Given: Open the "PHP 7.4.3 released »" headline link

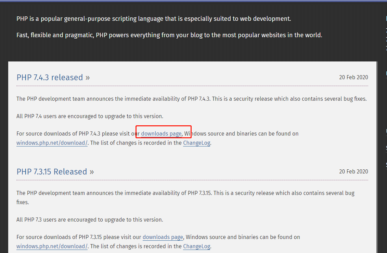Looking at the screenshot, I should [x=53, y=78].
